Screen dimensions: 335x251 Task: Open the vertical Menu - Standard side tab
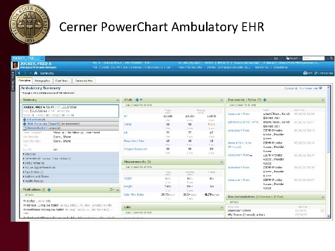pyautogui.click(x=13, y=81)
